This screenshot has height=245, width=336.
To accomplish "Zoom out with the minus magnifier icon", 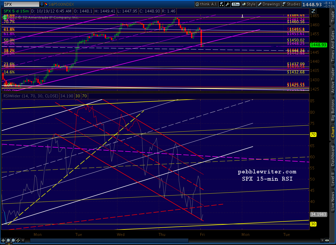I will click(13, 240).
